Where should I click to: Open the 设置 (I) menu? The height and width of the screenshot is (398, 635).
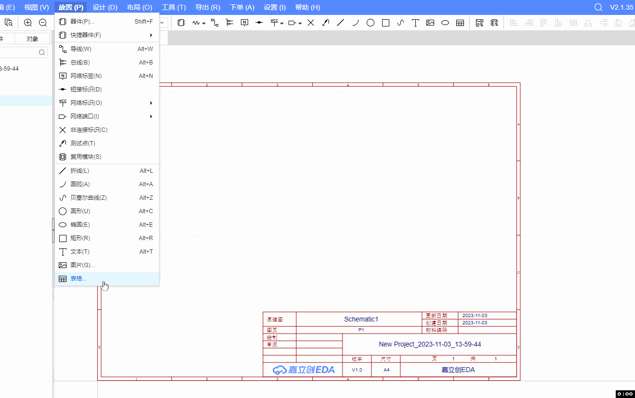coord(275,7)
